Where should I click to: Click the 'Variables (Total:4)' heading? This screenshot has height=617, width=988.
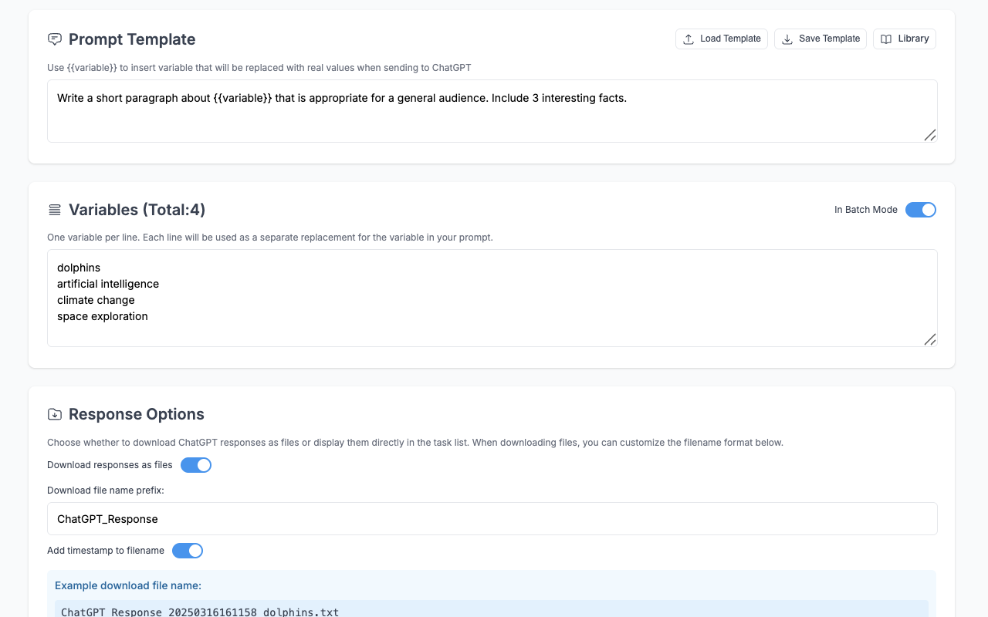137,210
